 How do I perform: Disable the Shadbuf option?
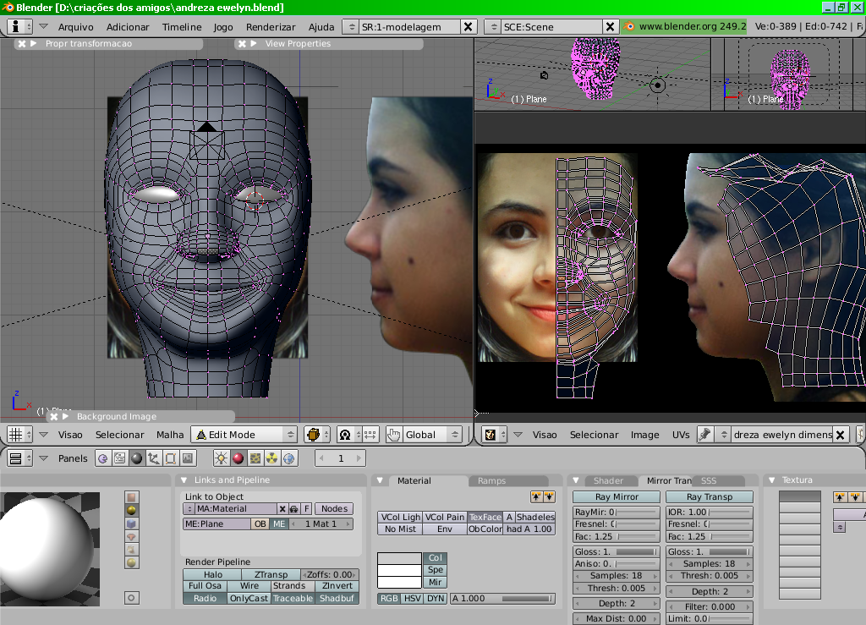(336, 598)
